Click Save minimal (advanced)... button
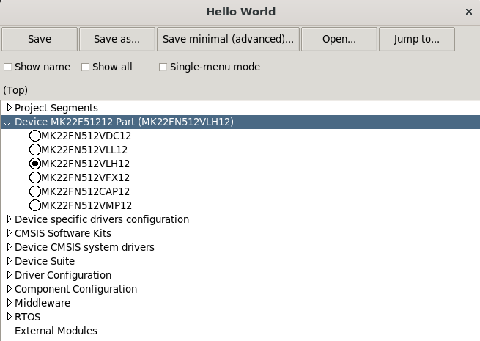The image size is (480, 341). (x=227, y=39)
